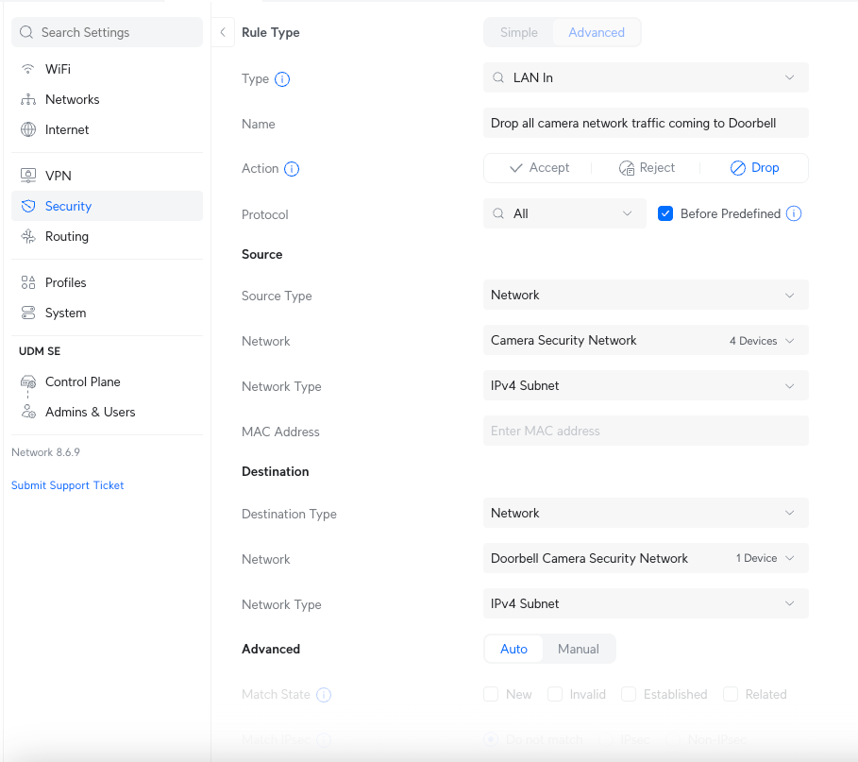Uncheck the Before Predefined checkbox
Viewport: 858px width, 762px height.
pos(665,213)
